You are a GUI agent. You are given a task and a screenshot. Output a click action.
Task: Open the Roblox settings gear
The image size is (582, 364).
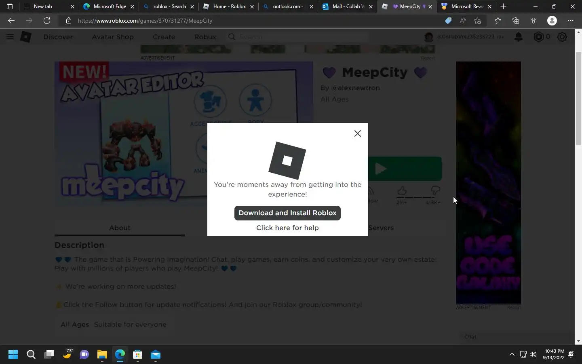click(x=562, y=37)
